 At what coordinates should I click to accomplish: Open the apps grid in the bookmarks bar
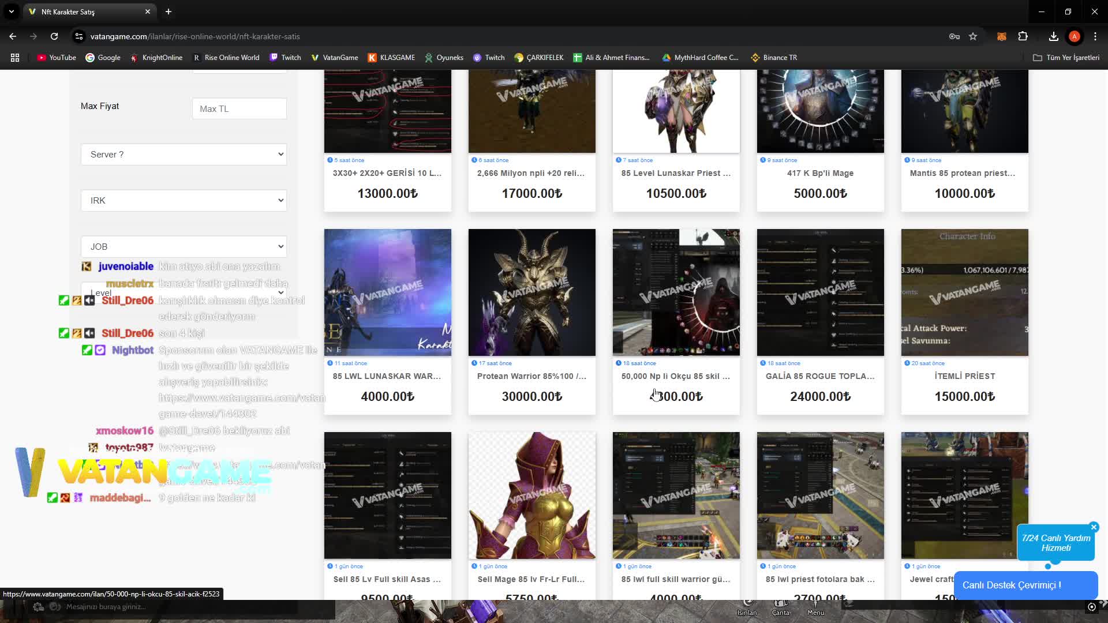tap(15, 58)
